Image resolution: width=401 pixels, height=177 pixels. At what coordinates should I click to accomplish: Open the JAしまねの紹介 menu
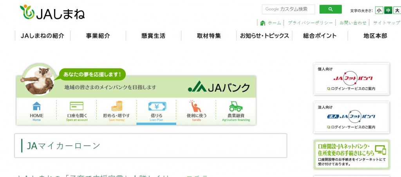[42, 36]
